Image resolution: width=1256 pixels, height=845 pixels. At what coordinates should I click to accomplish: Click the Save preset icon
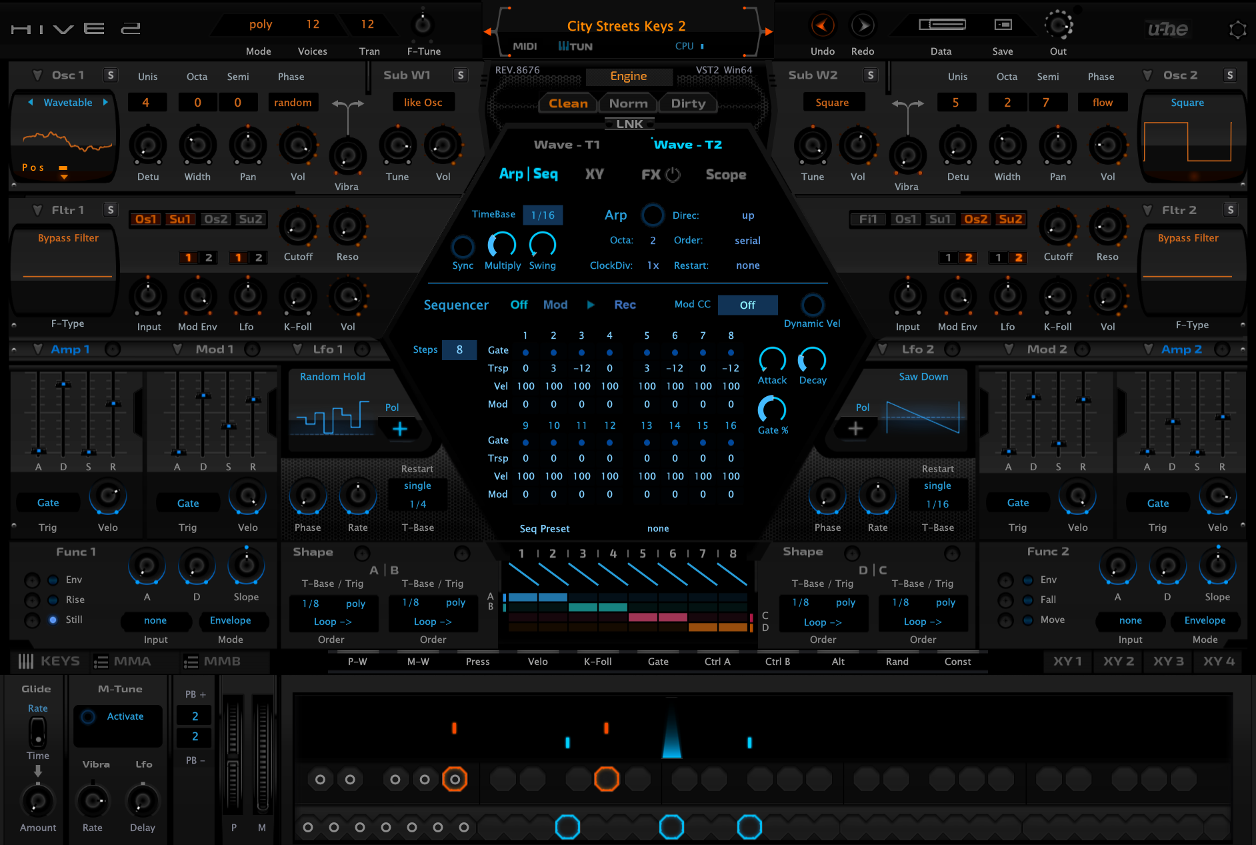point(1003,25)
